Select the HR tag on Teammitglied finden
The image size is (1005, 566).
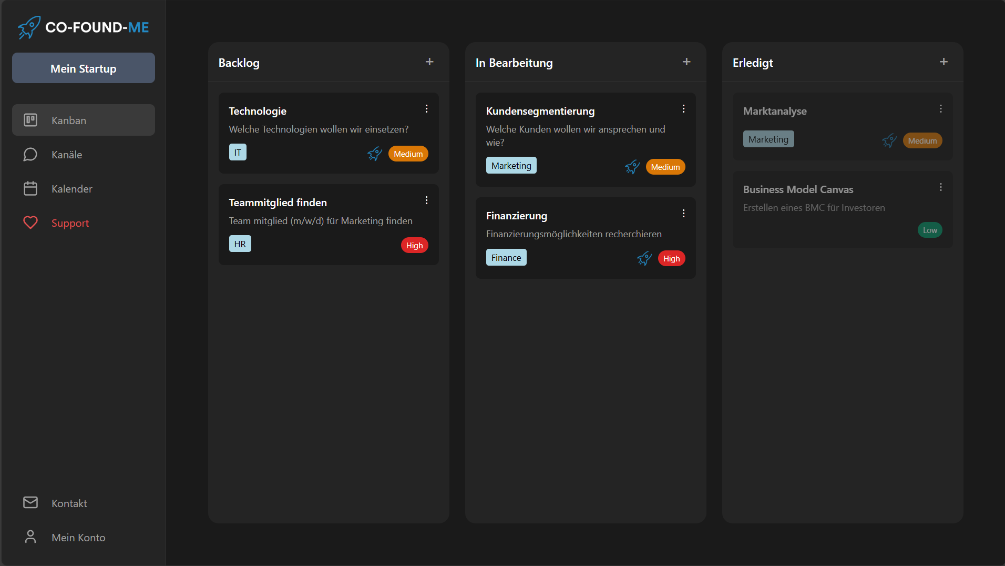(240, 244)
